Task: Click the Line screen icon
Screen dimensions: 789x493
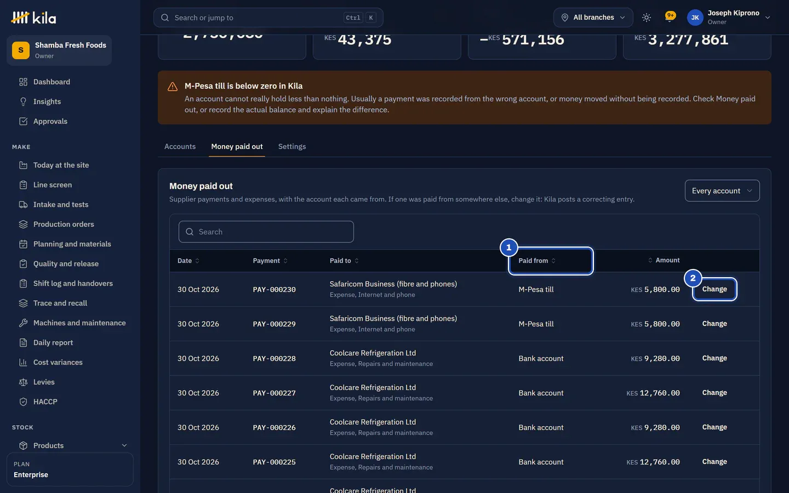Action: (23, 185)
